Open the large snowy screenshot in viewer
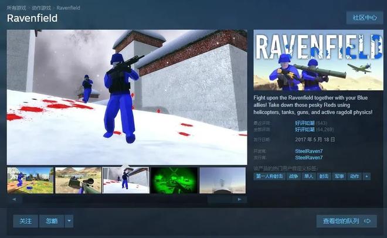Screen dimensions: 387x238 tap(127, 97)
